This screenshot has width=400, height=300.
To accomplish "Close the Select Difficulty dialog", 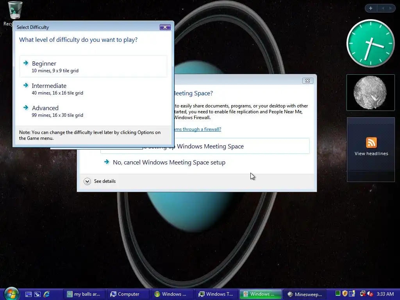I will point(165,27).
